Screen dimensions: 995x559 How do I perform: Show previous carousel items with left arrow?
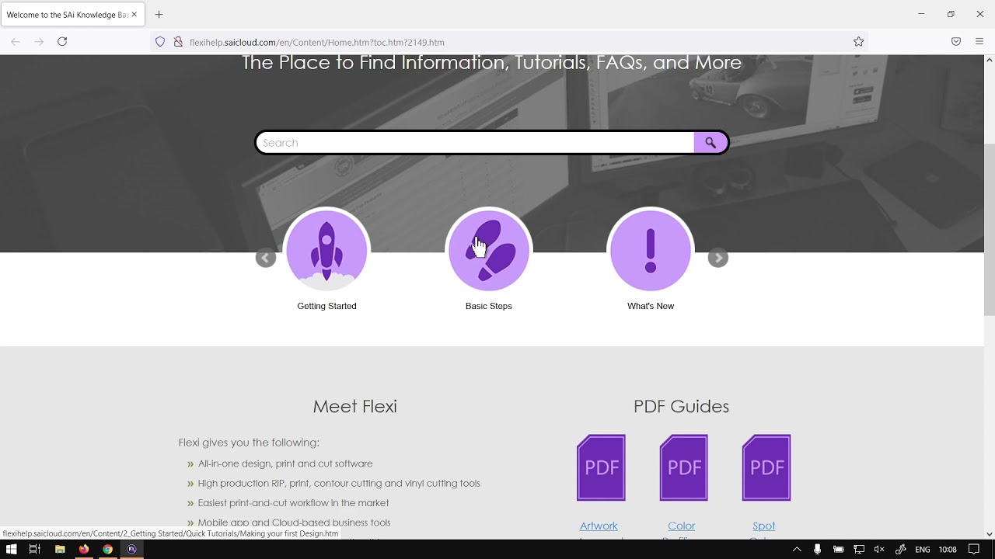[266, 259]
